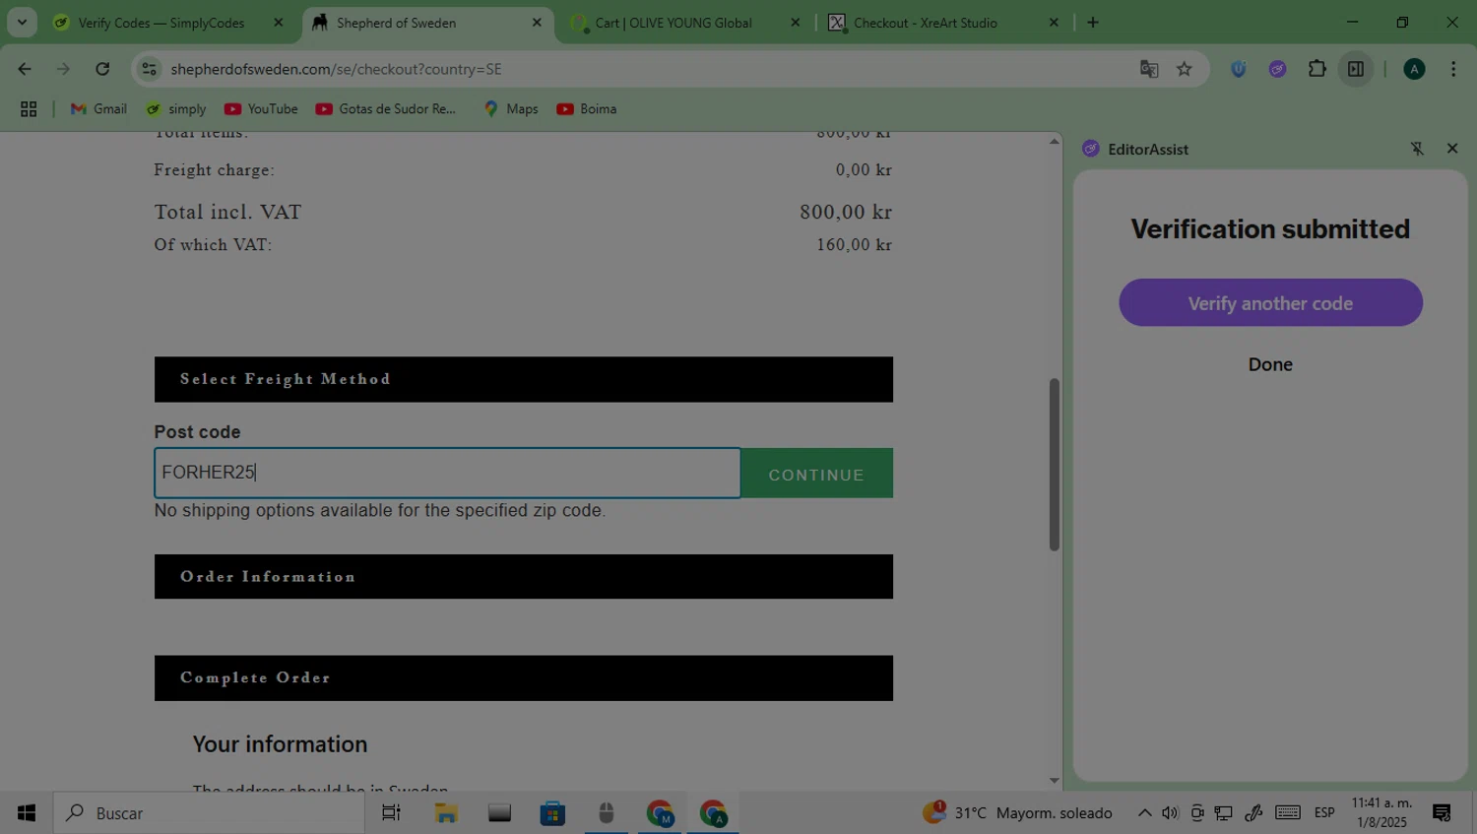Click the scrollbar up arrow
Screen dimensions: 1477x834
click(1054, 141)
